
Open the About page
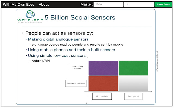point(43,5)
